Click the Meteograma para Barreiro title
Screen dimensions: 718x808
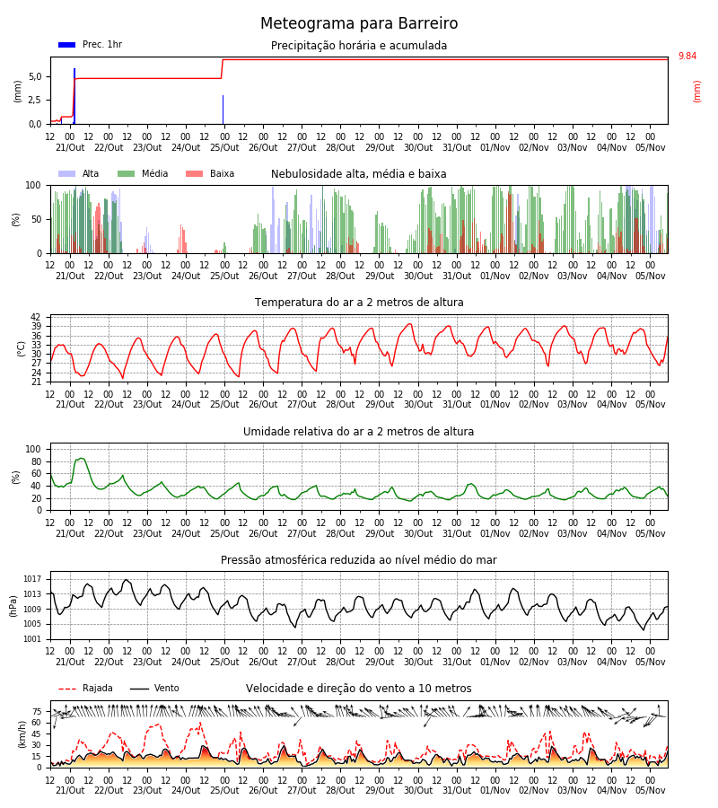pos(359,23)
